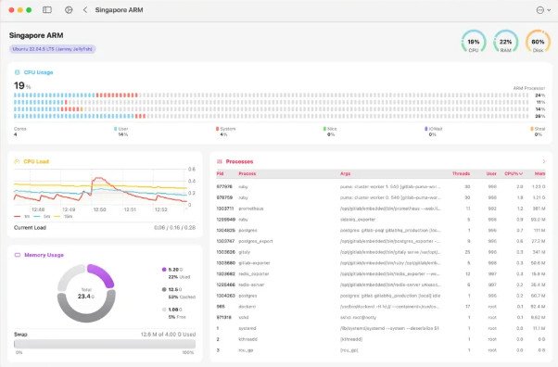Viewport: 558px width, 367px height.
Task: Click the Disk 60% gauge ring
Action: (x=538, y=42)
